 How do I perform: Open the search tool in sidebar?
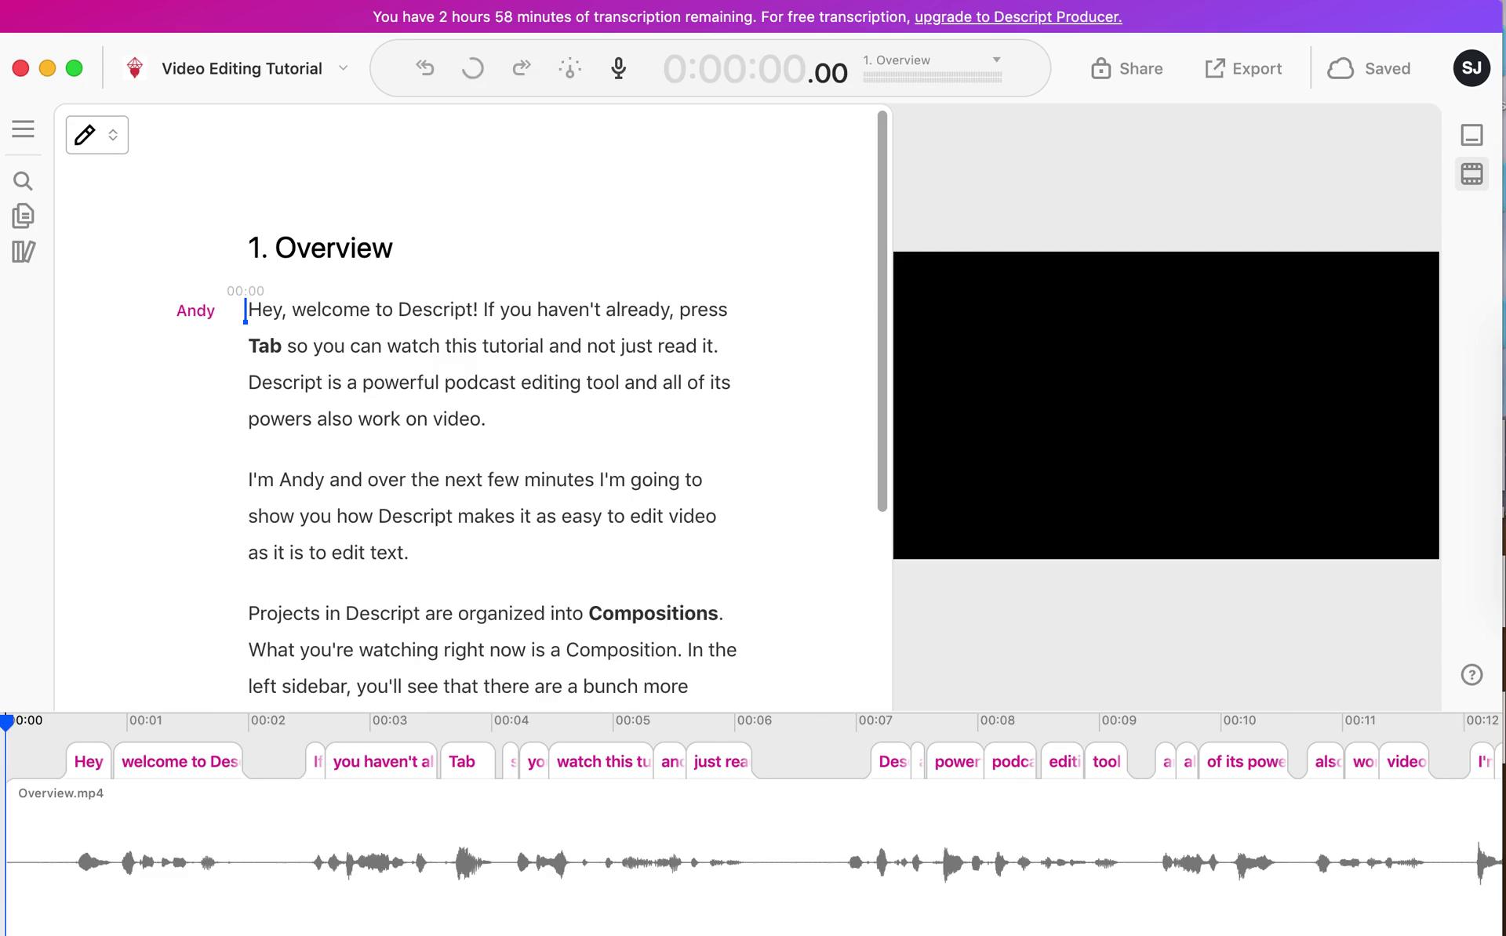click(23, 181)
